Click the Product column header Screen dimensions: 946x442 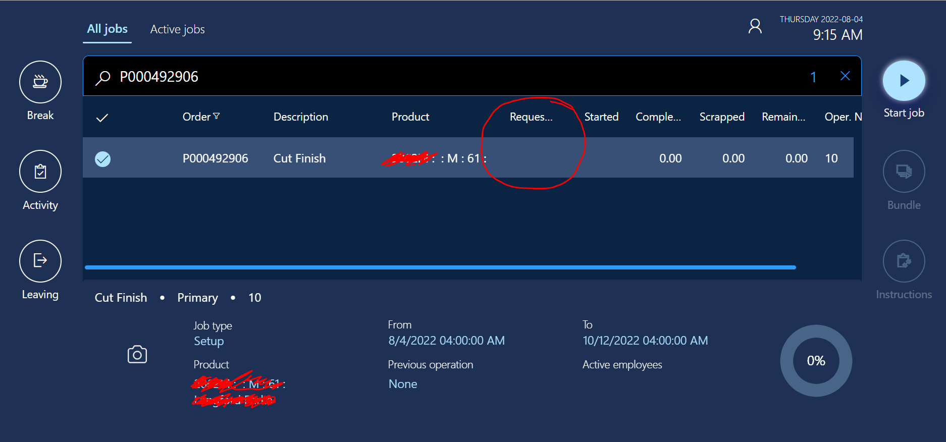410,117
